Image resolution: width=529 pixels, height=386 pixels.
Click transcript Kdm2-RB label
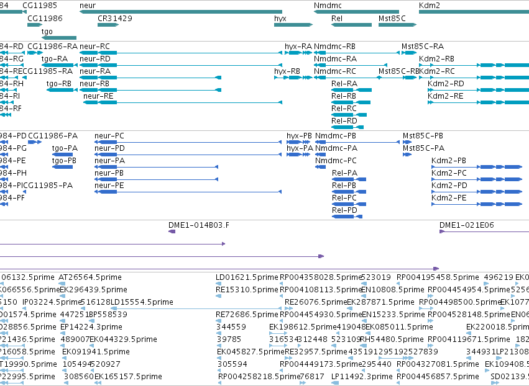436,58
